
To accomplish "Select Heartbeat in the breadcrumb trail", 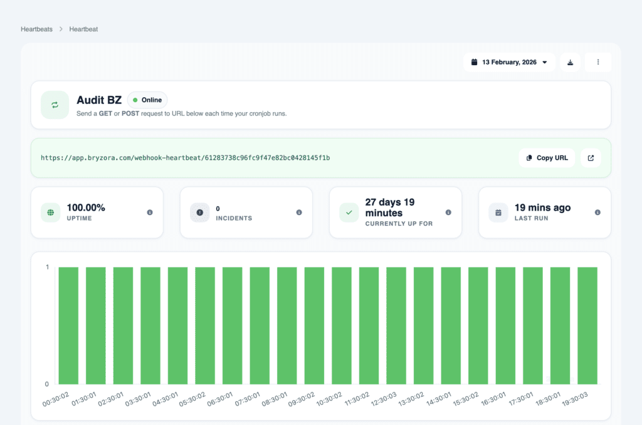I will pos(83,29).
